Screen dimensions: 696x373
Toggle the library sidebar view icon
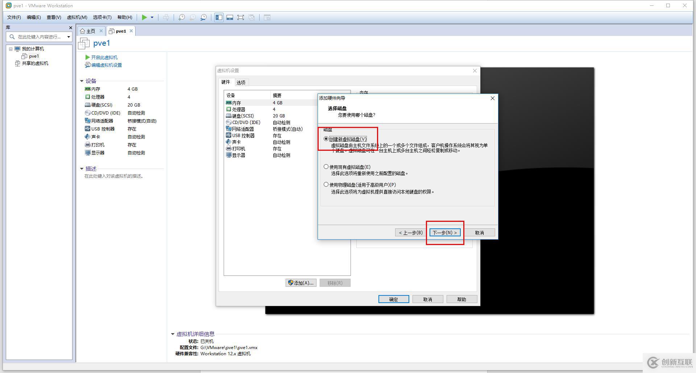pyautogui.click(x=219, y=17)
